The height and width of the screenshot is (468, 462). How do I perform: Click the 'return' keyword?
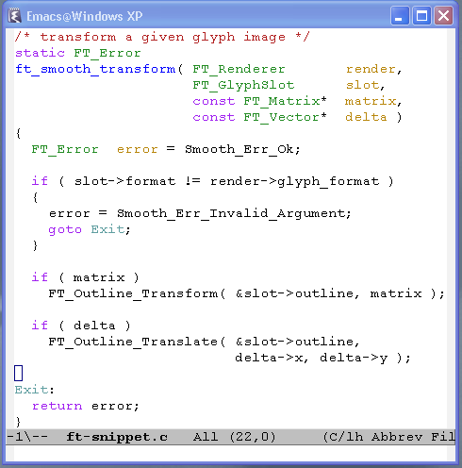(x=57, y=406)
